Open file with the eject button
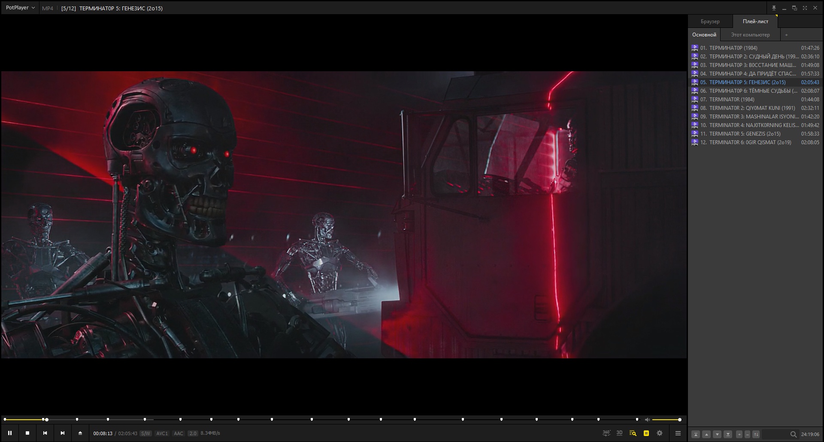 point(80,433)
